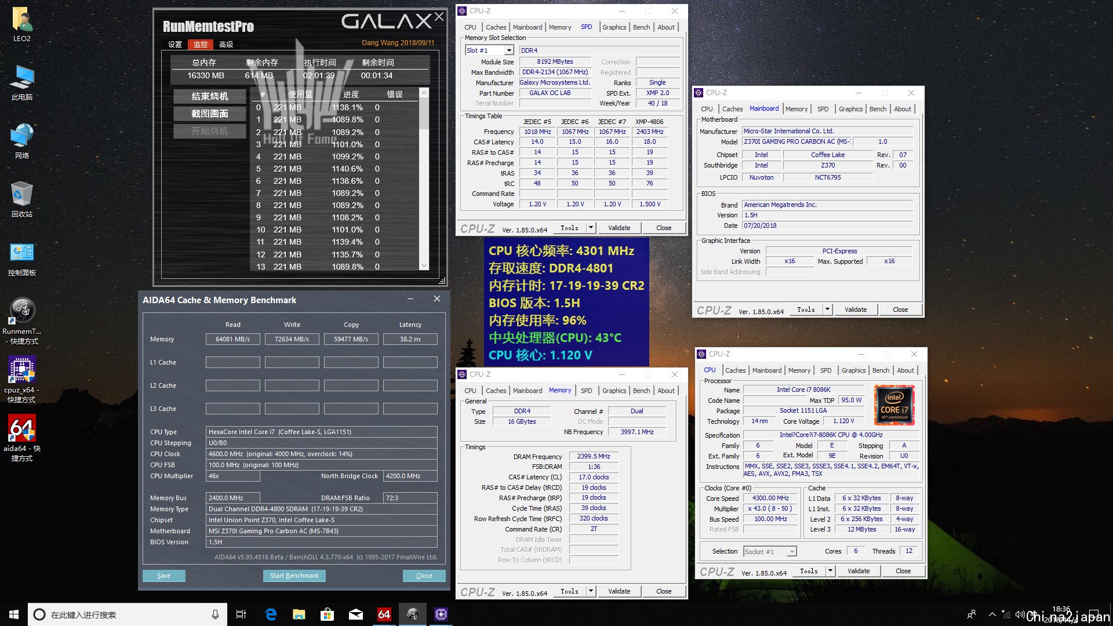This screenshot has height=626, width=1113.
Task: Click Start Benchmark in AIDA64
Action: coord(294,576)
